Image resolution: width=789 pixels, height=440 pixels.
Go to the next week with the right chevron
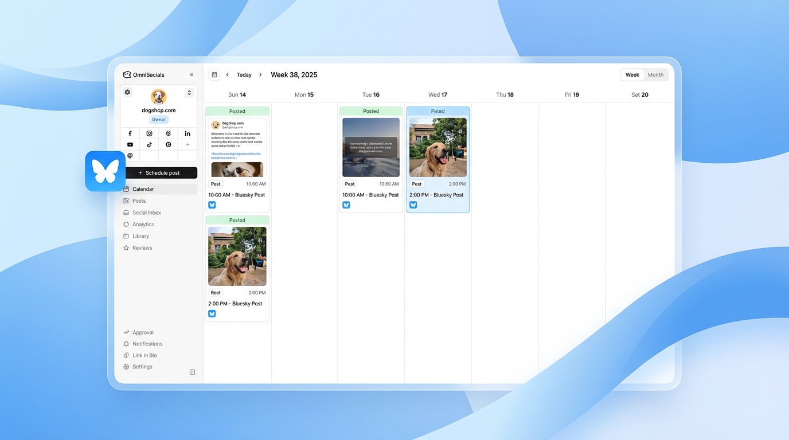260,74
